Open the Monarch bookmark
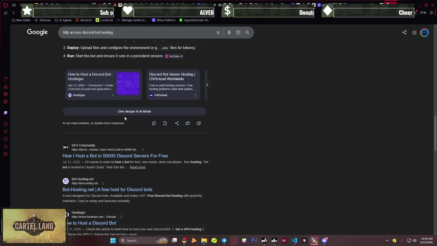Screen dimensions: 437x246 pos(83,20)
